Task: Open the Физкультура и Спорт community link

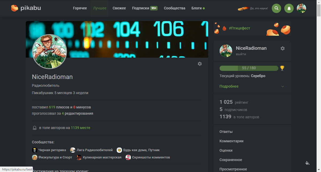Action: click(55, 157)
